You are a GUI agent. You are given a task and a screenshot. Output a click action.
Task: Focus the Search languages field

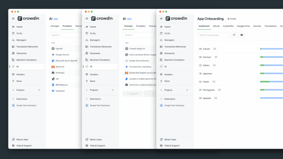click(213, 35)
